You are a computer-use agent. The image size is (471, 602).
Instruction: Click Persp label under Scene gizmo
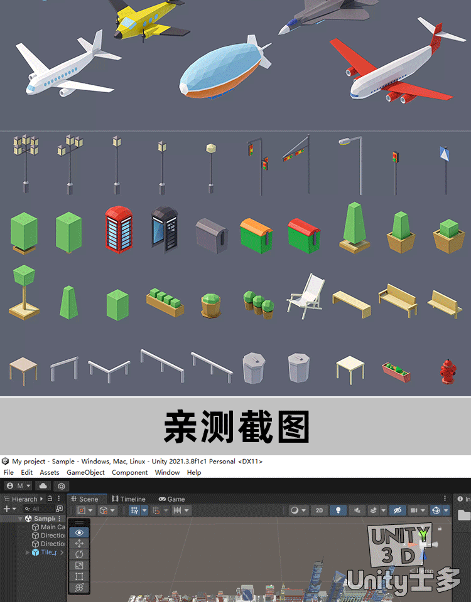click(x=426, y=571)
